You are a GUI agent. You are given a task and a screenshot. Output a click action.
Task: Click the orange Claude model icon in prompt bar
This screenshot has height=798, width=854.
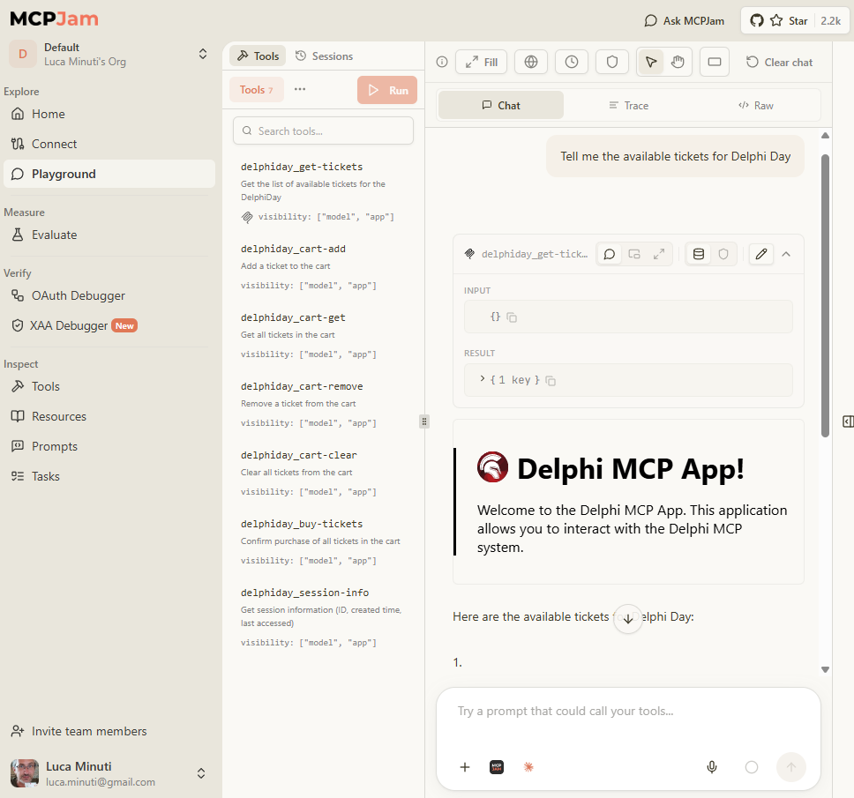tap(528, 767)
